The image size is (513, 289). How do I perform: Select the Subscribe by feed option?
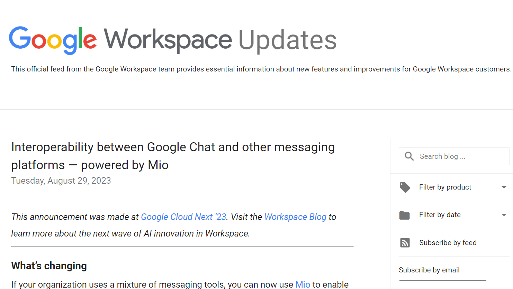click(x=448, y=242)
